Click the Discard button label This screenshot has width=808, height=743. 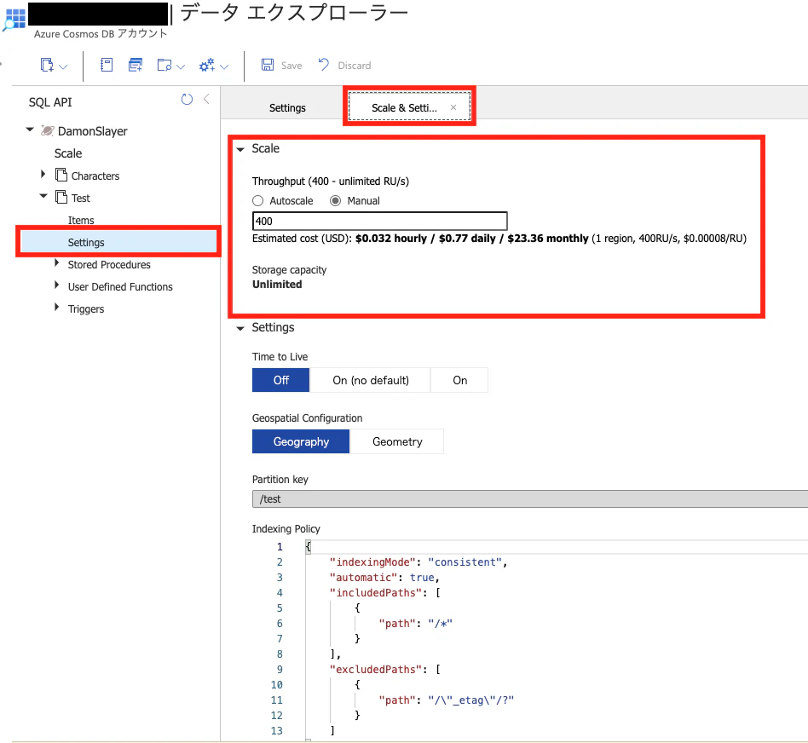tap(355, 66)
